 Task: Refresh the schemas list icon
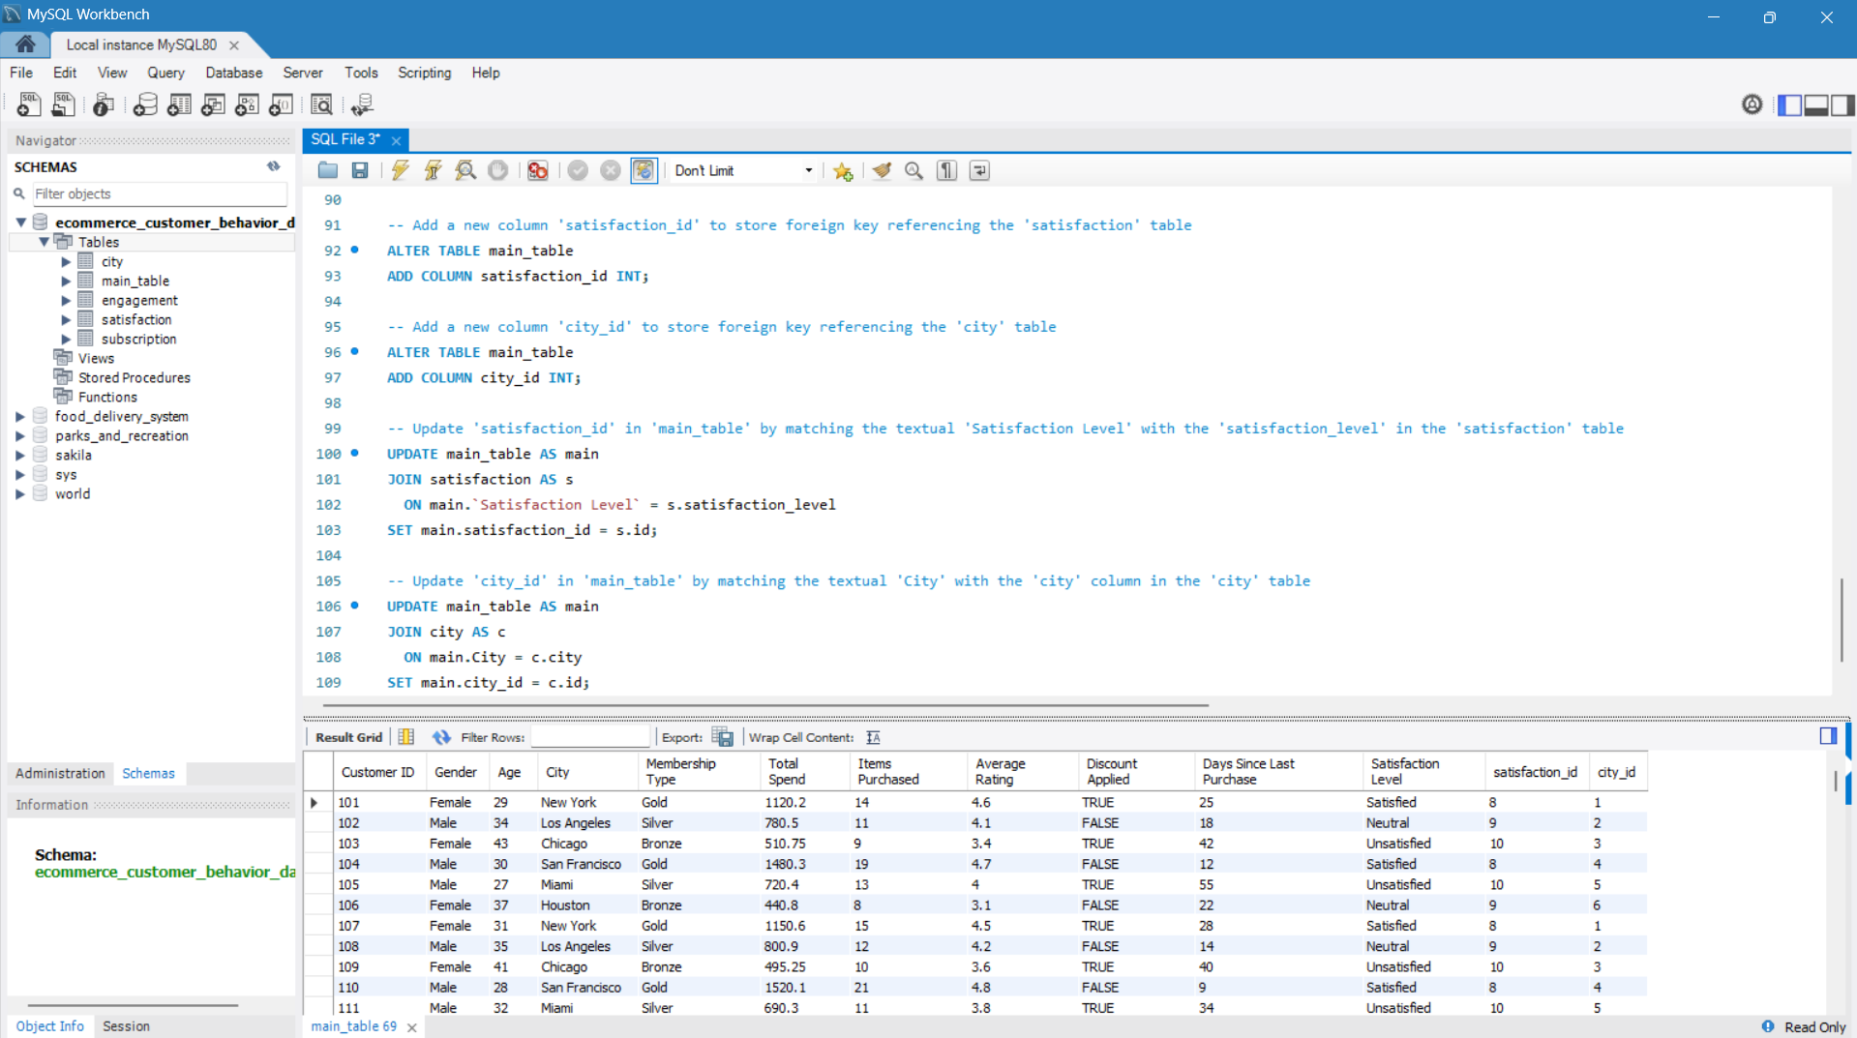(274, 166)
